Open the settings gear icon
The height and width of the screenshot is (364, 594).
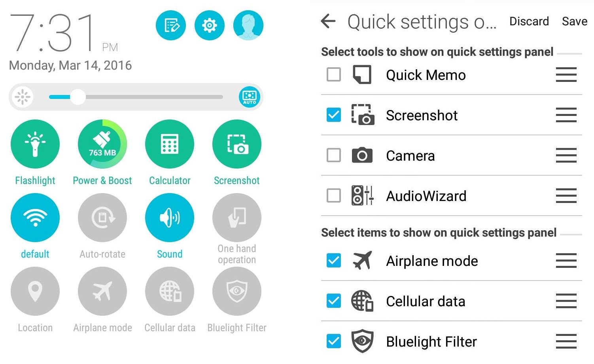coord(210,26)
